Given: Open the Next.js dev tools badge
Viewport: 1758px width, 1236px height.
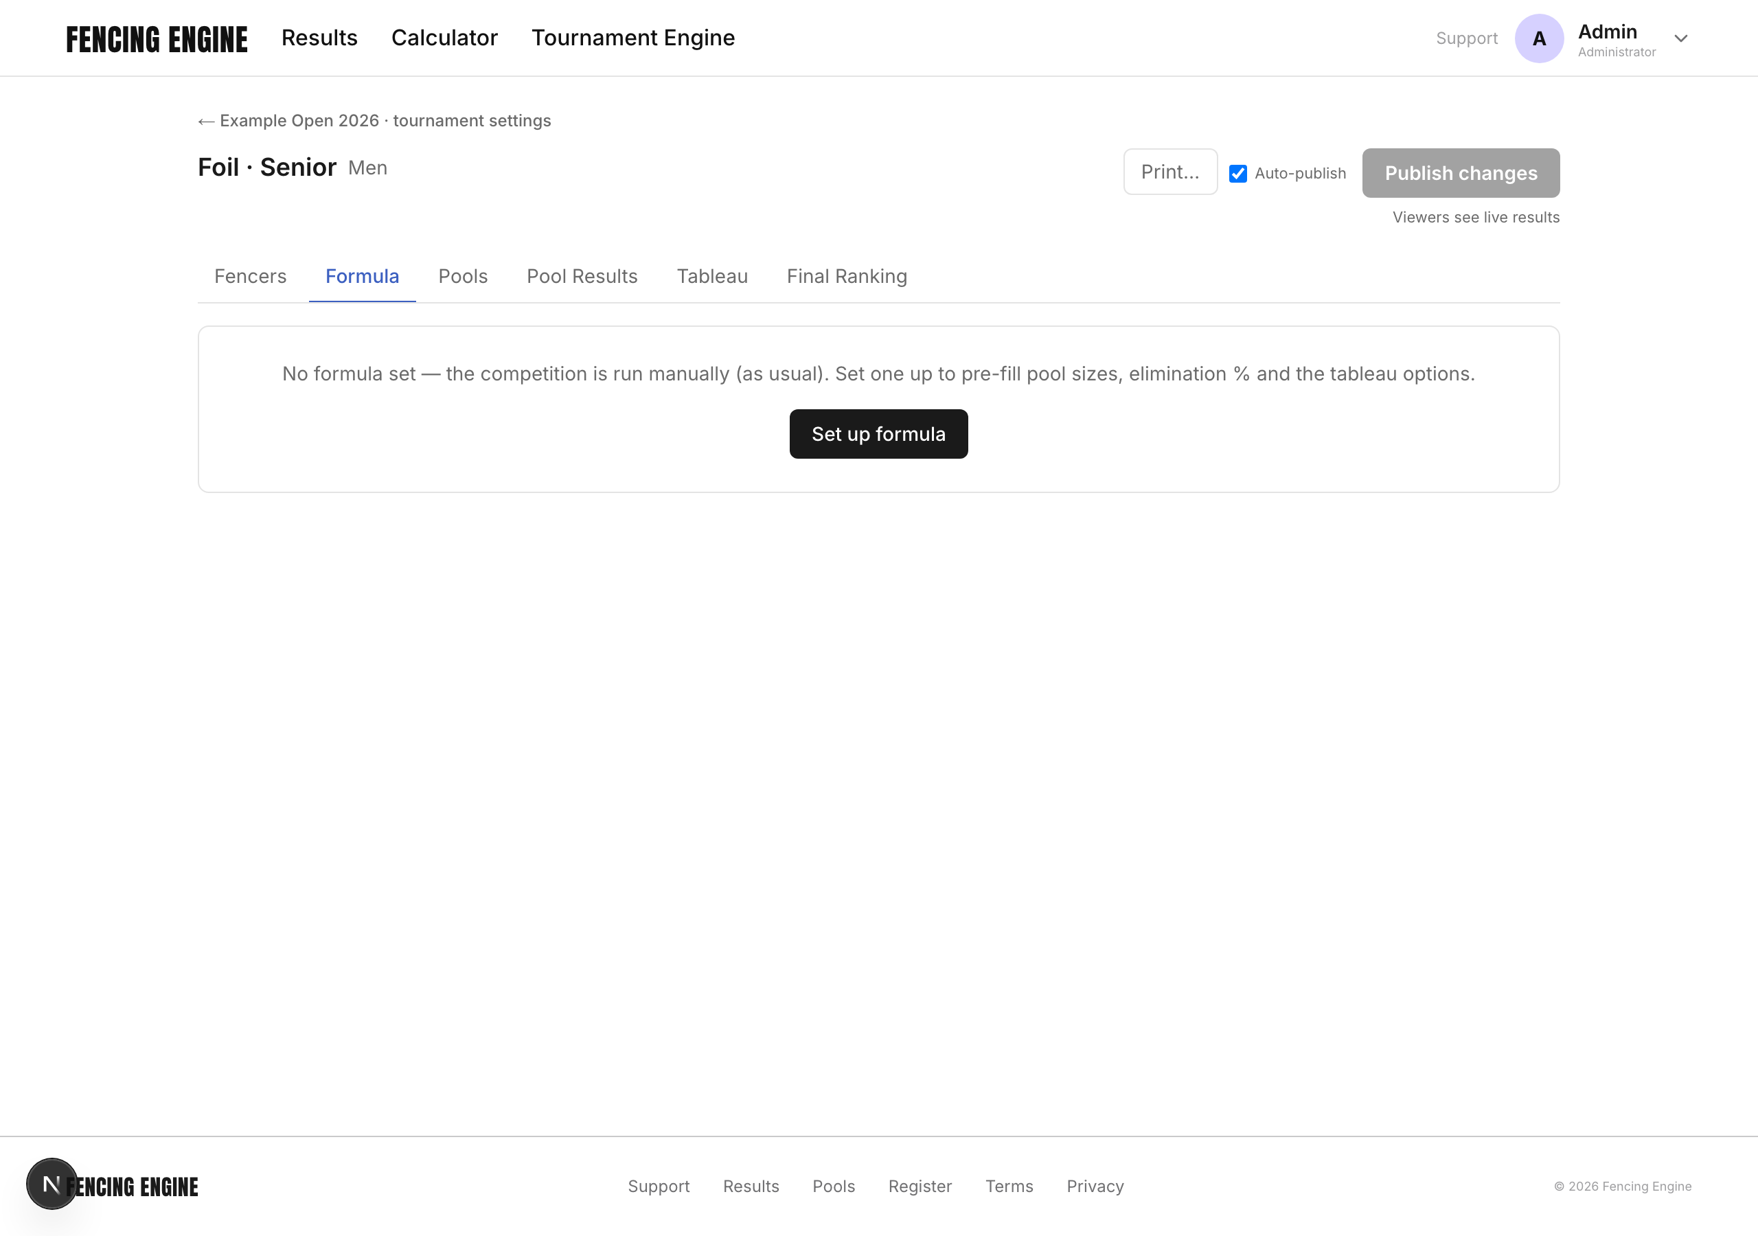Looking at the screenshot, I should click(52, 1183).
